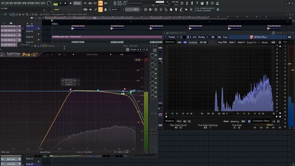Click Reset in SPAN Plus statistics
This screenshot has height=166, width=295.
coord(226,121)
